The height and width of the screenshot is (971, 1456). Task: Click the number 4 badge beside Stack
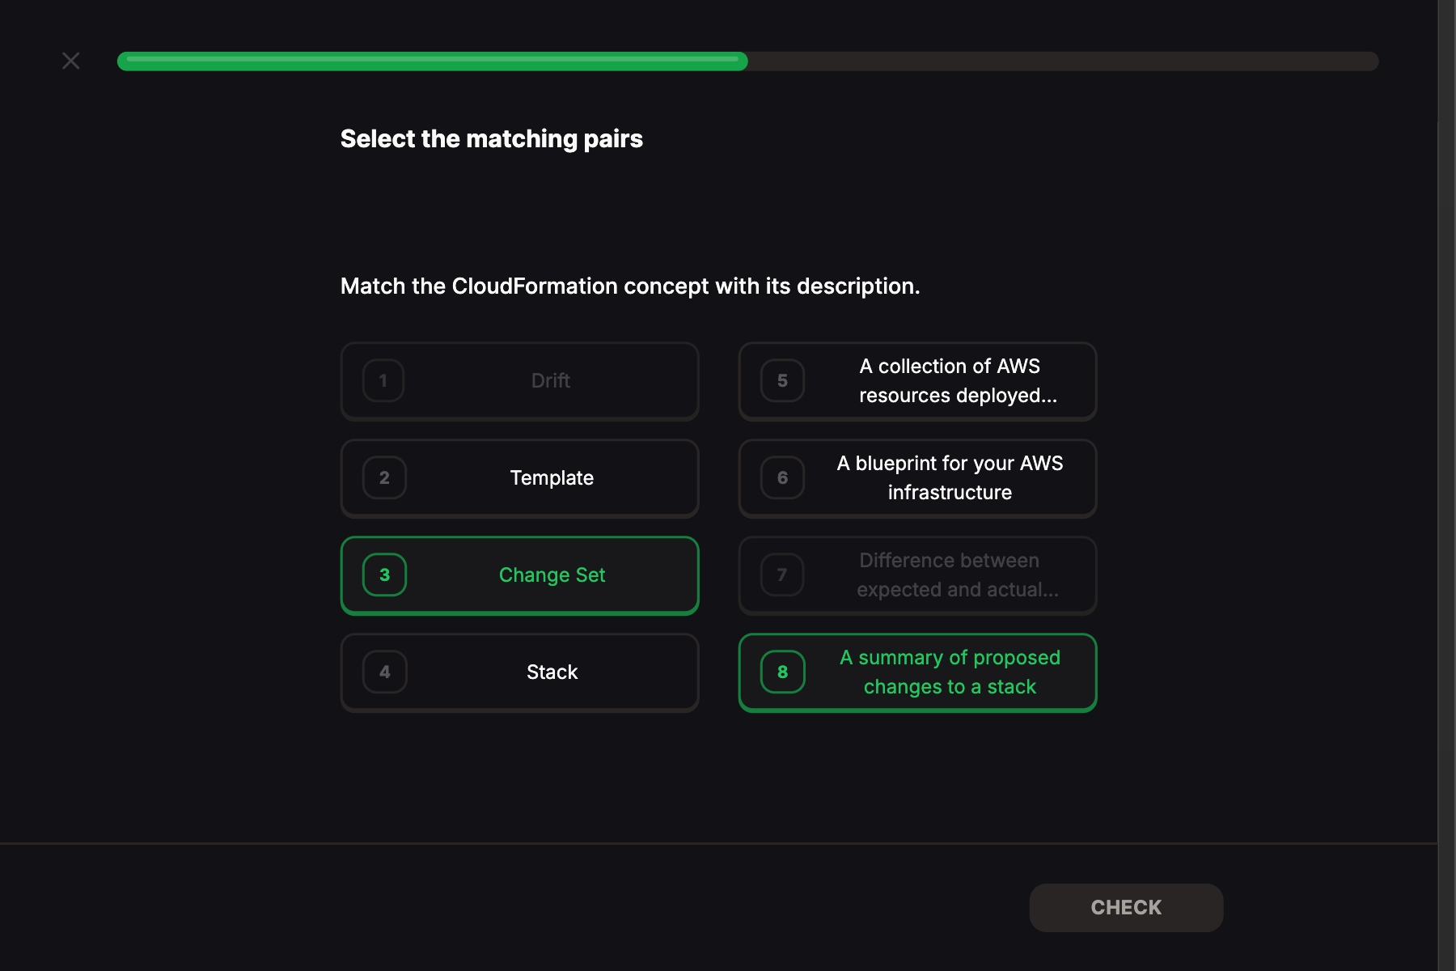click(x=384, y=672)
